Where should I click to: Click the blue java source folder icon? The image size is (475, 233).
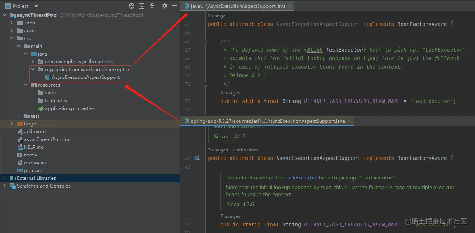34,54
